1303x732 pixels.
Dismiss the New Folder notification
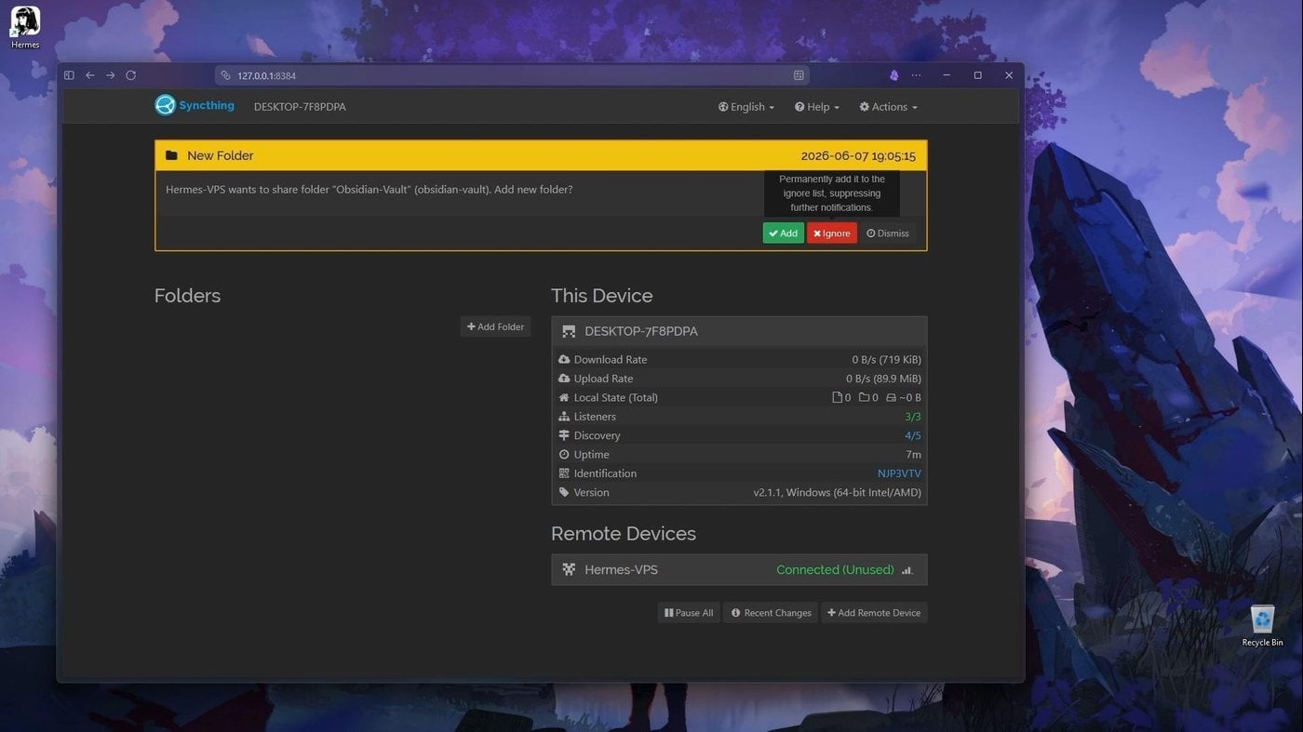click(888, 233)
